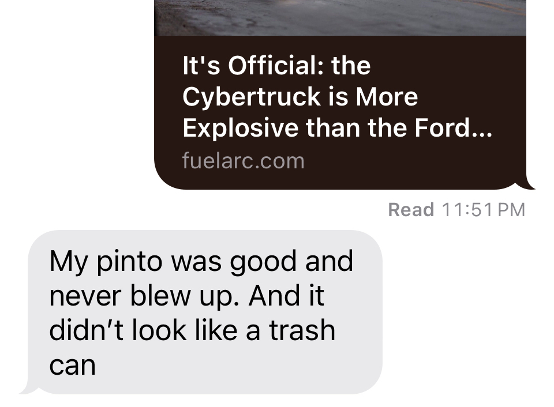554x407 pixels.
Task: Tap the truncated 'Ford...' text
Action: coord(454,128)
